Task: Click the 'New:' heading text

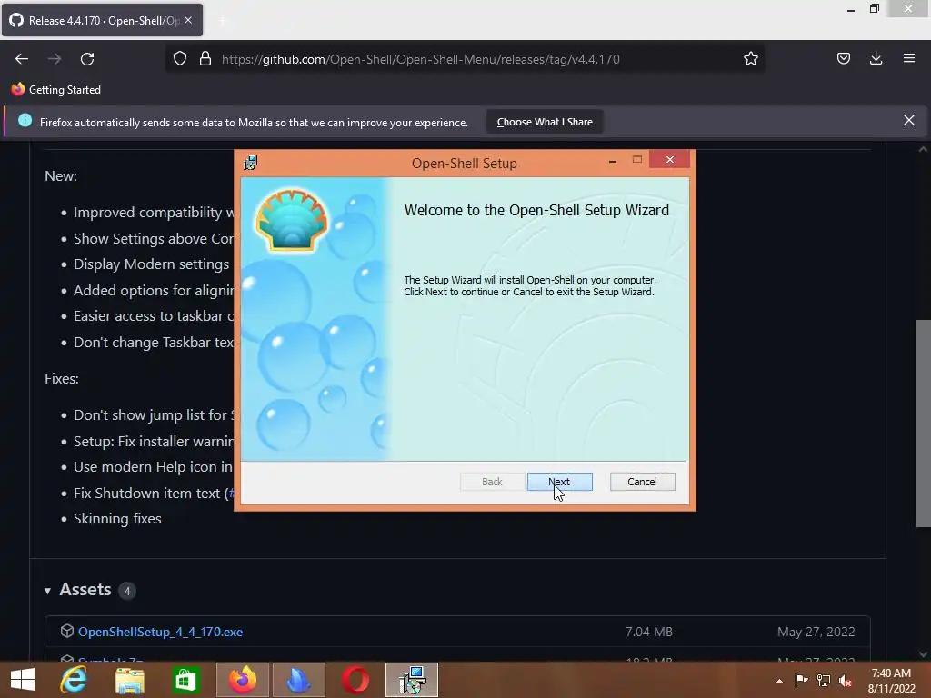Action: (x=61, y=175)
